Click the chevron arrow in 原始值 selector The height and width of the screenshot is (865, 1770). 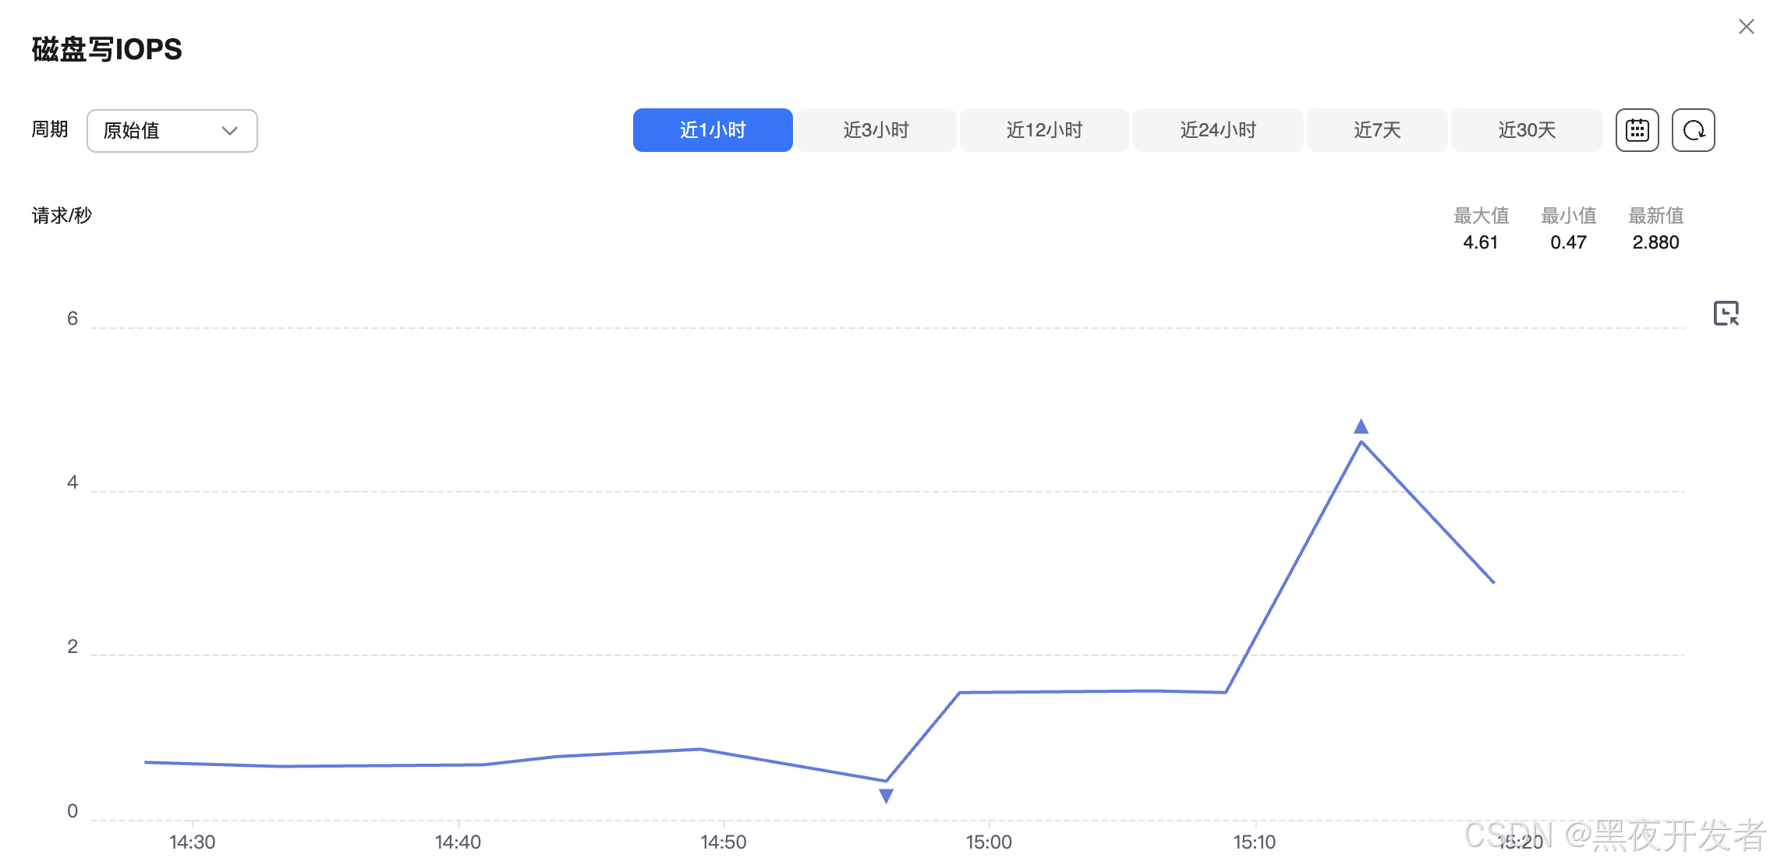point(229,131)
